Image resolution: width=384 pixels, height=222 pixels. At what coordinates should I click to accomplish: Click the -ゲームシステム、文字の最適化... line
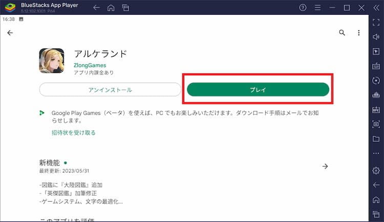click(x=81, y=202)
